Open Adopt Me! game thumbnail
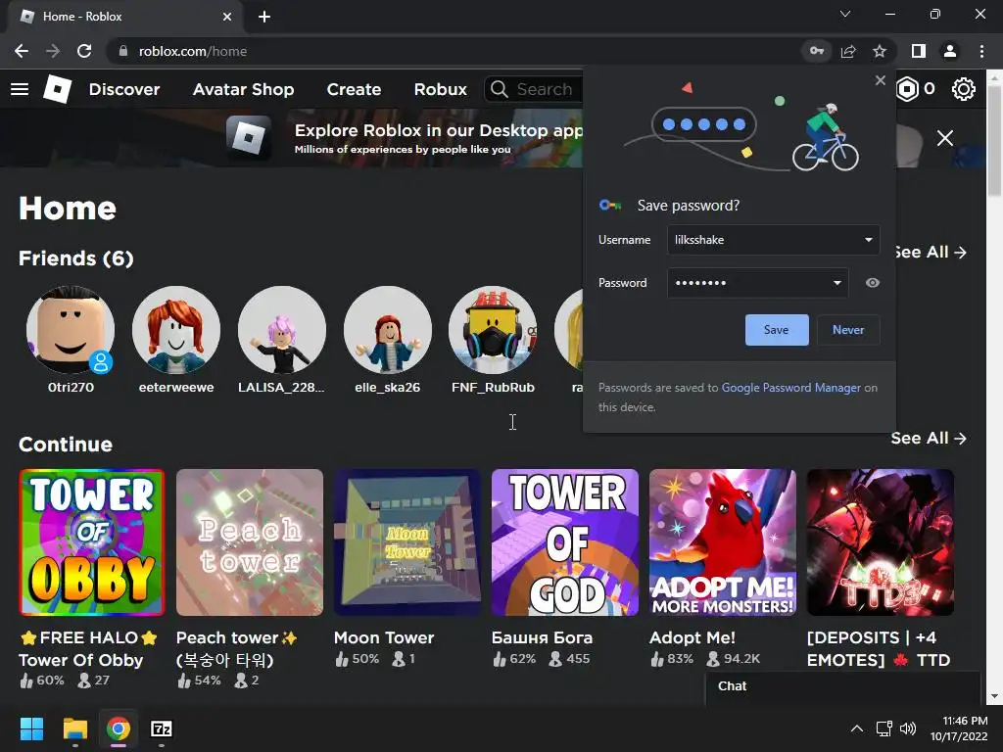Viewport: 1003px width, 752px height. coord(723,542)
